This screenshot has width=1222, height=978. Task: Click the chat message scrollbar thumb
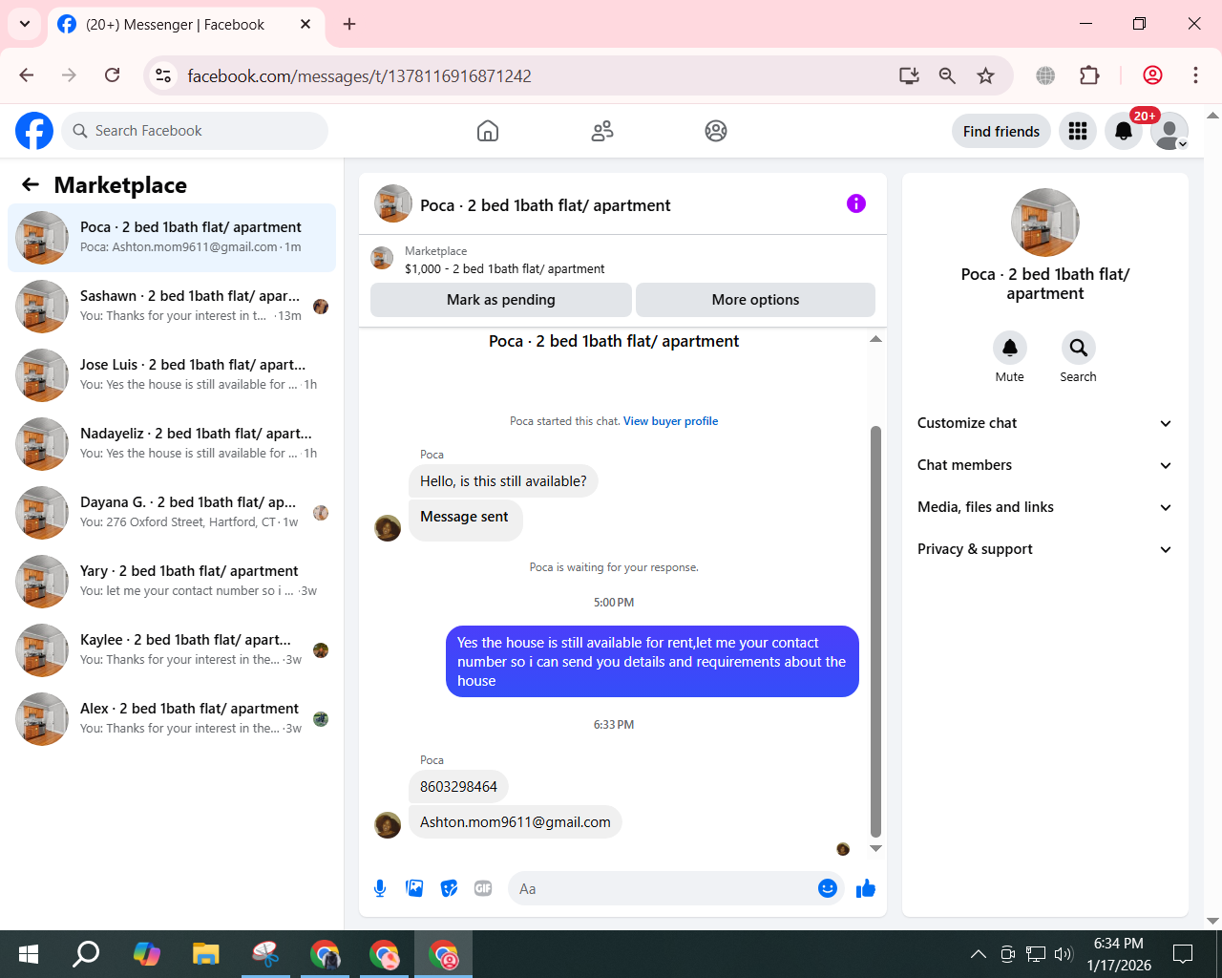875,631
